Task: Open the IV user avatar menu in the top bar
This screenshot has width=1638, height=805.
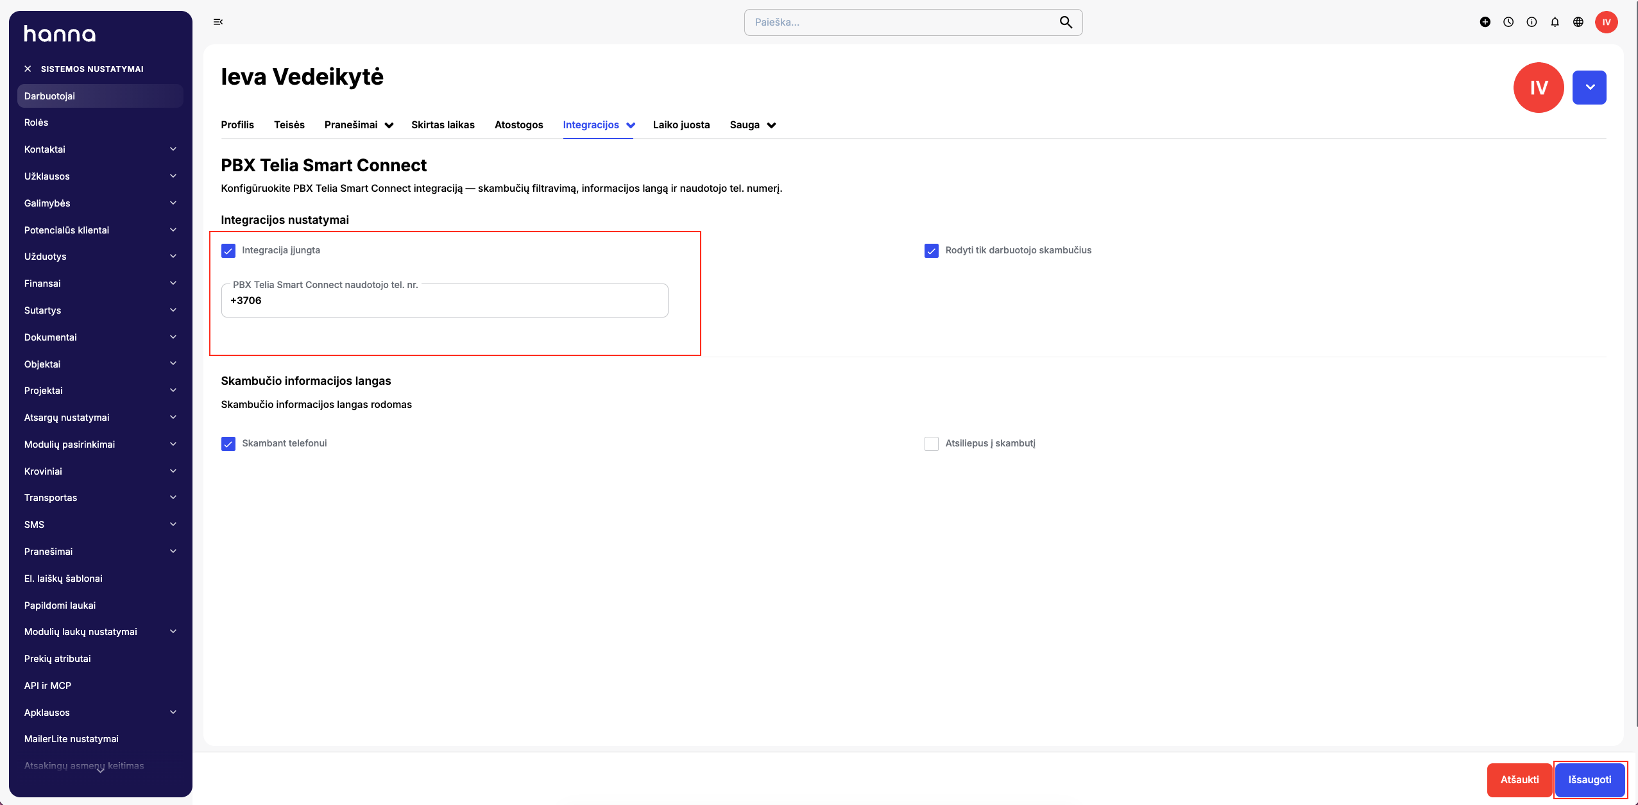Action: (x=1607, y=22)
